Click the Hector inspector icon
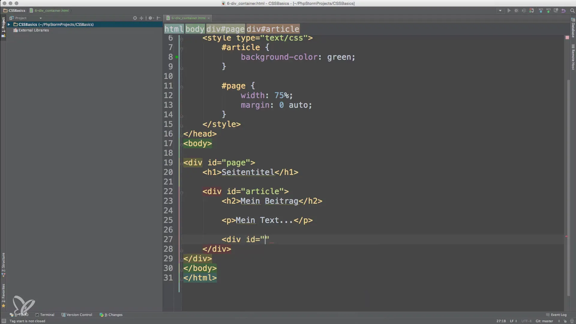Image resolution: width=576 pixels, height=324 pixels. (572, 321)
